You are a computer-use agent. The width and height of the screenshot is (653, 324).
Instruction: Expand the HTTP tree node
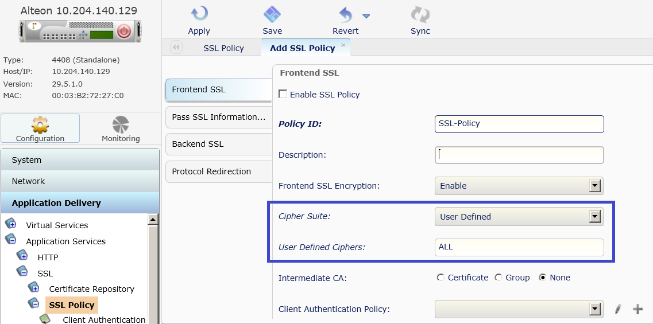click(x=22, y=255)
